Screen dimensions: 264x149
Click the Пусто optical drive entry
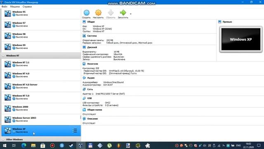coord(123,73)
